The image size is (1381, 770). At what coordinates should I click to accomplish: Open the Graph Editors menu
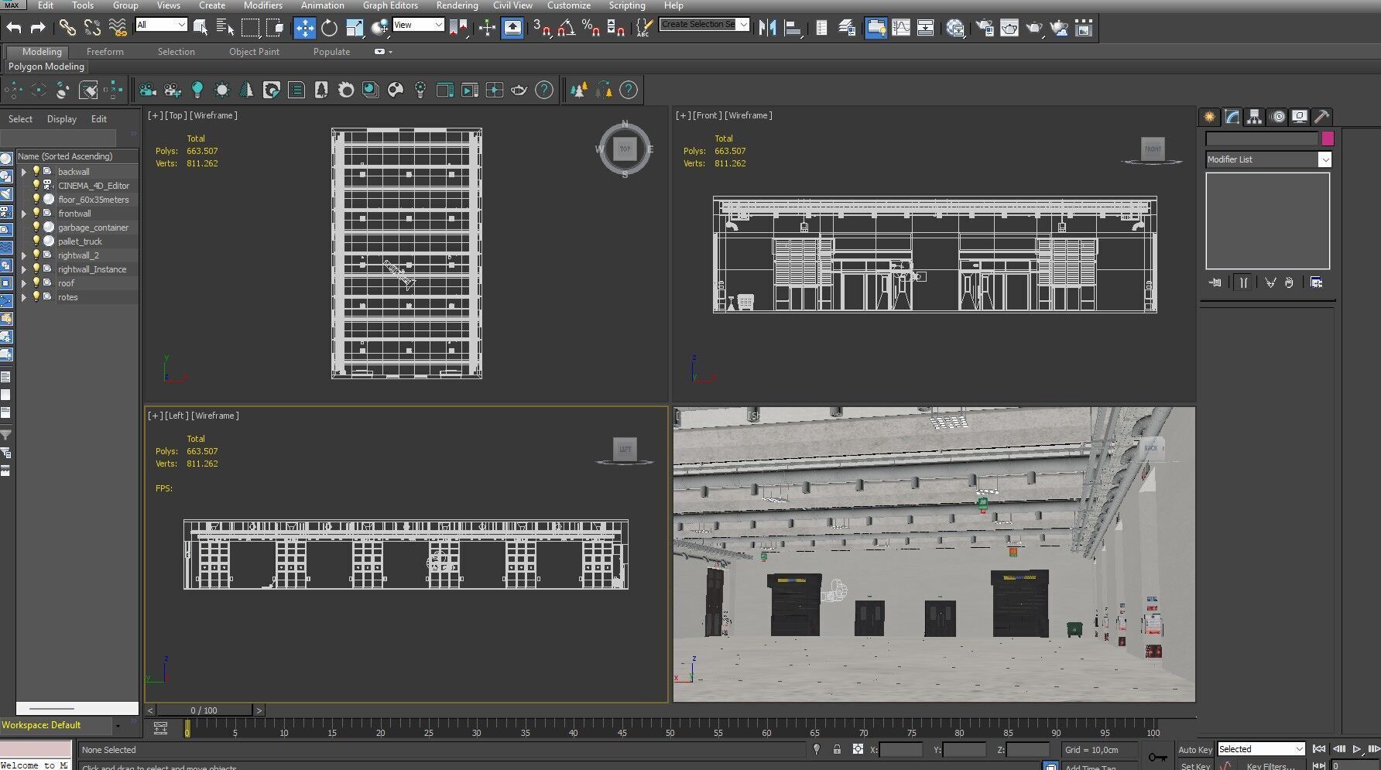[390, 5]
